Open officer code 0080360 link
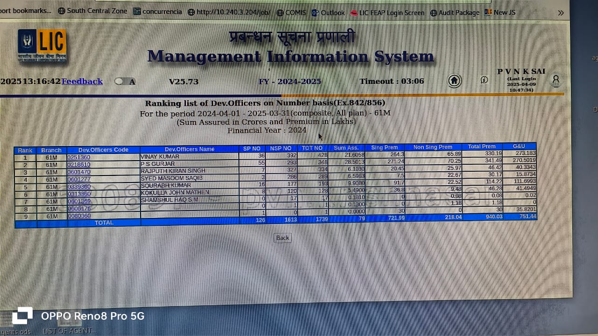The image size is (598, 336). pyautogui.click(x=79, y=216)
